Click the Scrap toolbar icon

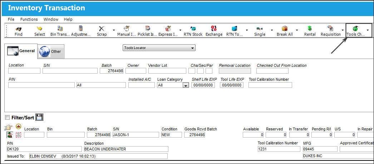click(102, 29)
